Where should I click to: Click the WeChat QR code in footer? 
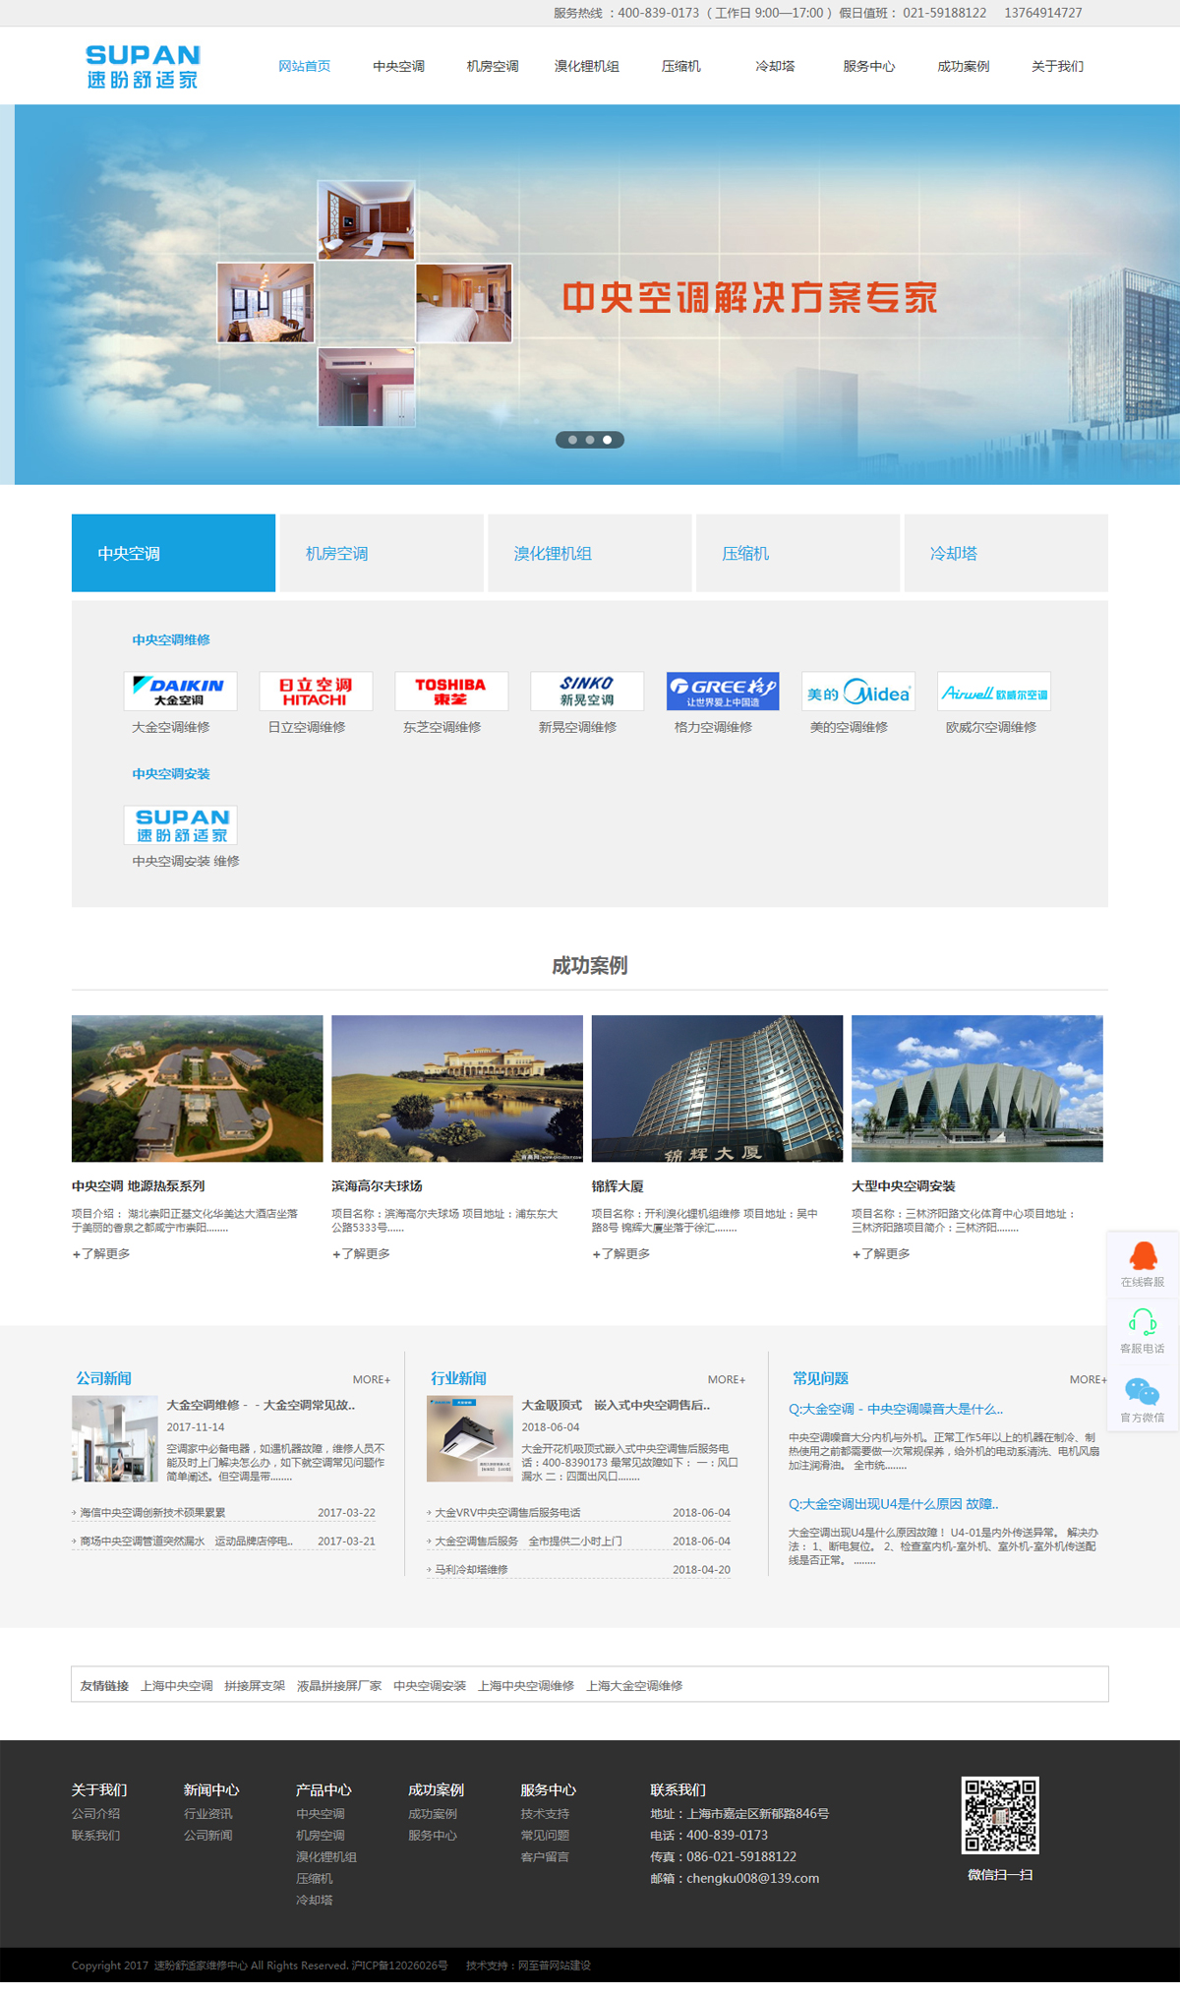999,1815
